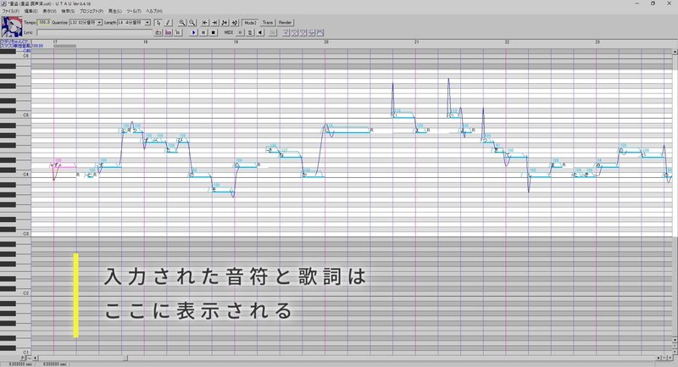Click the fifth envelope shape icon

click(x=320, y=33)
